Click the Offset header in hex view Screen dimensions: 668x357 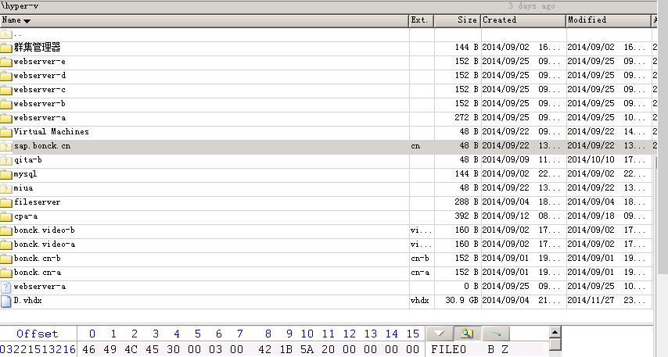pos(37,334)
